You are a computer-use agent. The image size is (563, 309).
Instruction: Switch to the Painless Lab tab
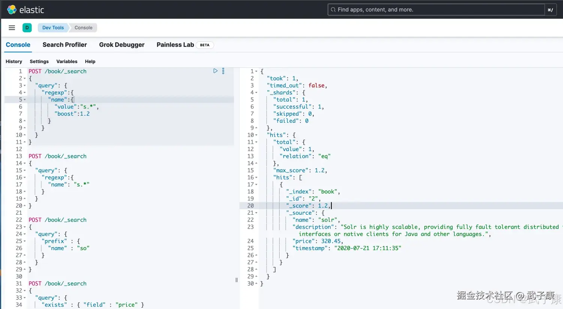click(x=175, y=45)
